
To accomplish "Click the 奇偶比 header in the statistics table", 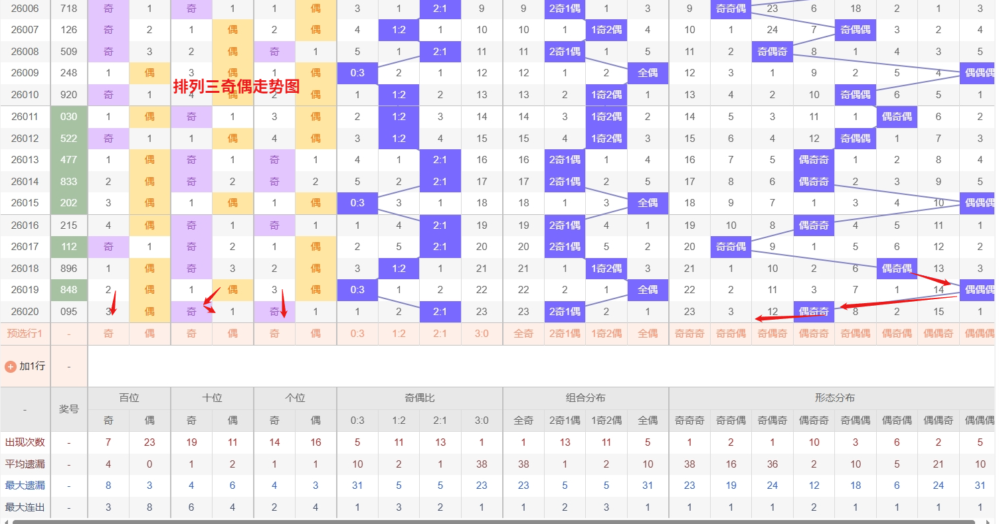I will tap(419, 398).
